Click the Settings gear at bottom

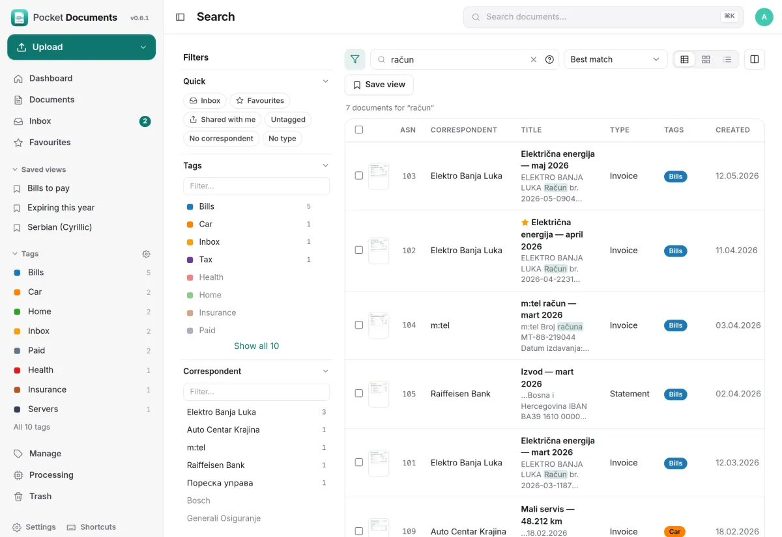[x=17, y=527]
